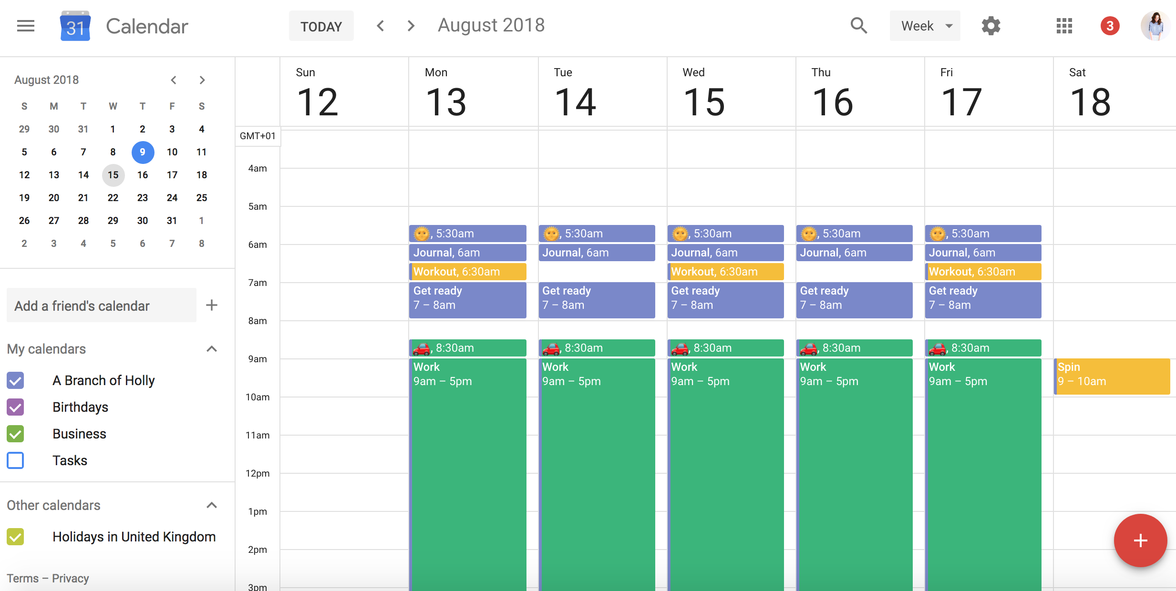Image resolution: width=1176 pixels, height=591 pixels.
Task: Open Wednesday's Work 9am – 5pm event
Action: 725,475
